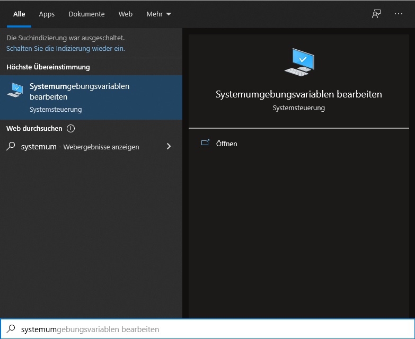Select the Dokumente tab
This screenshot has height=339, width=415.
(86, 14)
